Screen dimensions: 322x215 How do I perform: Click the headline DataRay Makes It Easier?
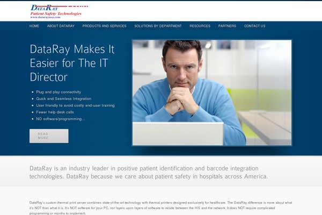[72, 63]
